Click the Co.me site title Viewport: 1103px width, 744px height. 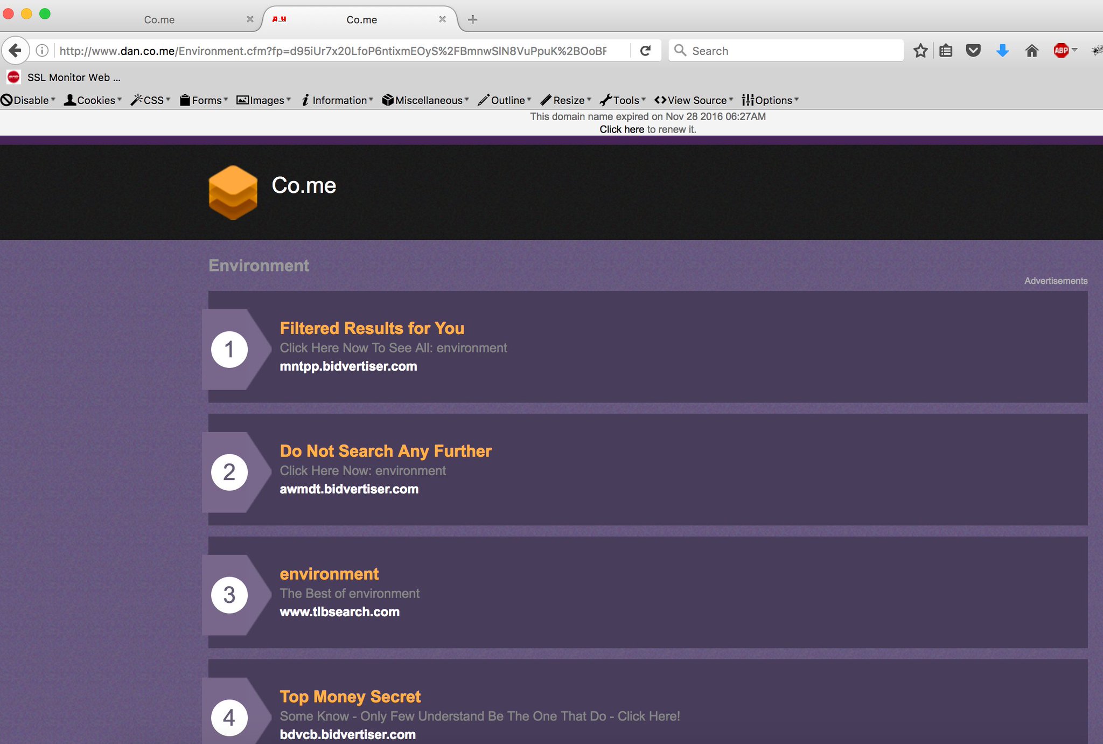point(304,185)
